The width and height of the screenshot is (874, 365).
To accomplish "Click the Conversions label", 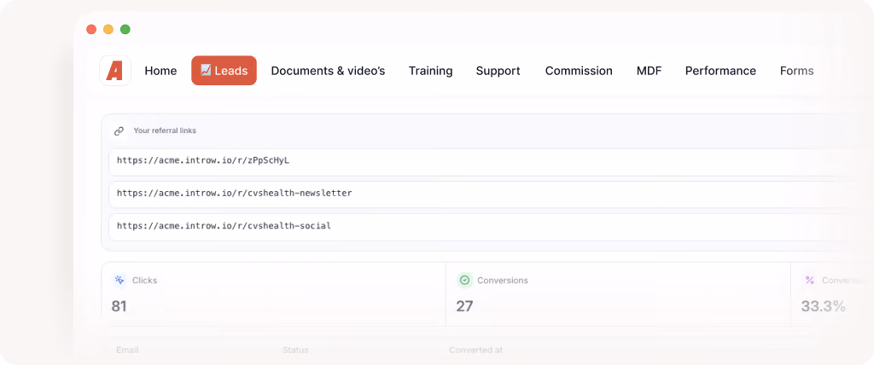I will click(x=502, y=281).
